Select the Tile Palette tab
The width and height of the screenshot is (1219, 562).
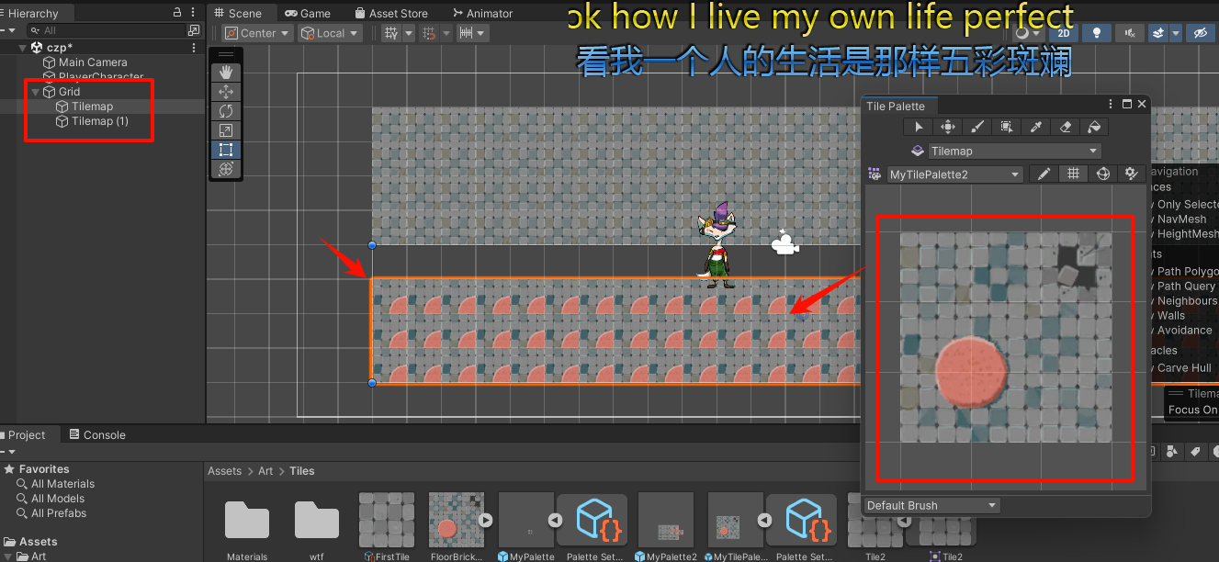point(895,107)
